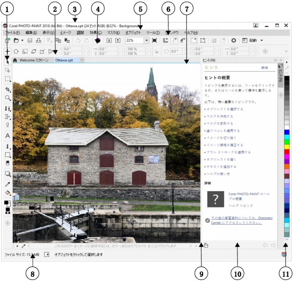Click the オブジェクトを選択する hint link
The height and width of the screenshot is (281, 293).
(225, 109)
